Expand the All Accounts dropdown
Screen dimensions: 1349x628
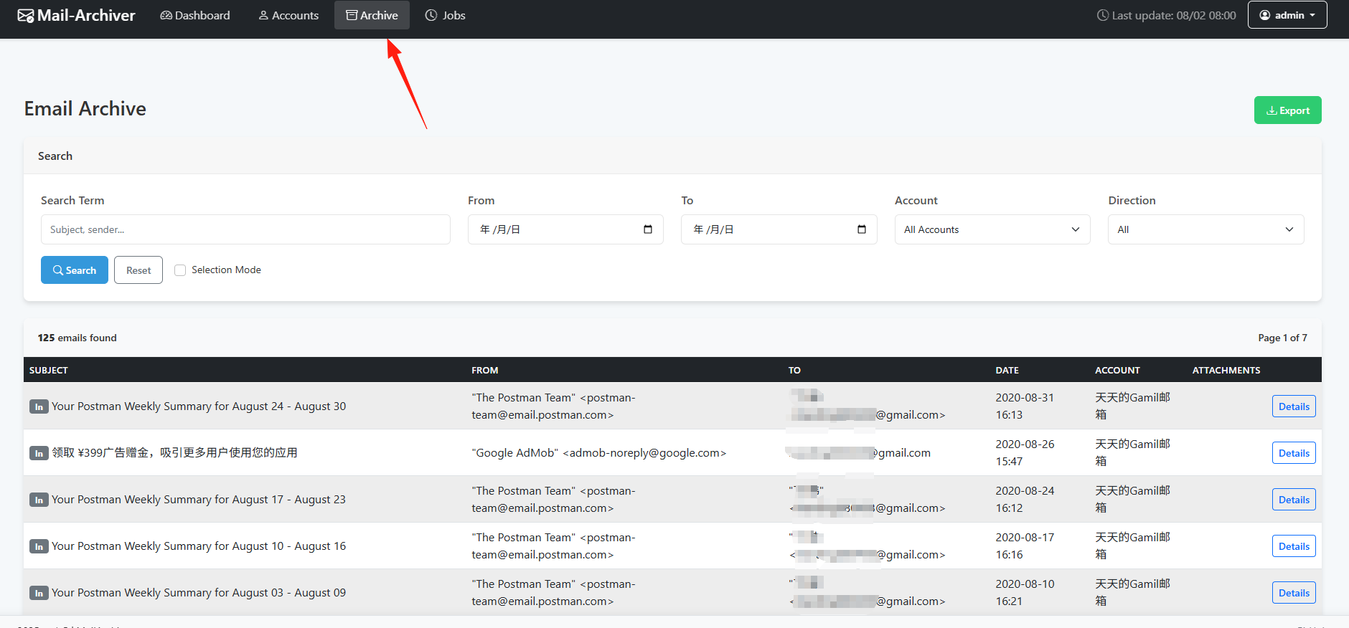pyautogui.click(x=992, y=229)
